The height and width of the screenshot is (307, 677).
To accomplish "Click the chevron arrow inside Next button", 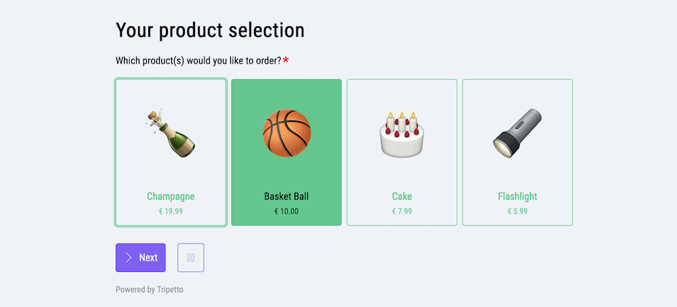I will click(x=128, y=258).
